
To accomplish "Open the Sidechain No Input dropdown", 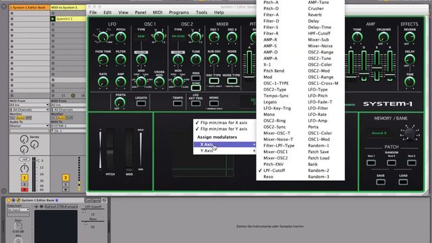I will click(x=18, y=210).
